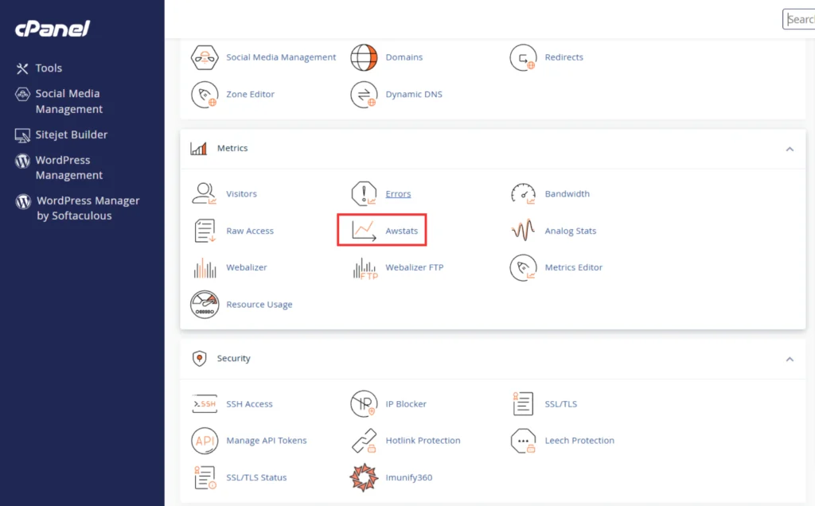Click the Errors exclamation icon
Viewport: 815px width, 506px height.
pos(364,194)
